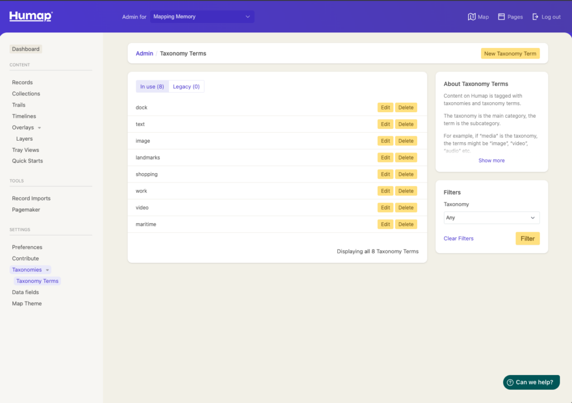Screen dimensions: 572x403
Task: Select the In use (8) tab
Action: 152,87
